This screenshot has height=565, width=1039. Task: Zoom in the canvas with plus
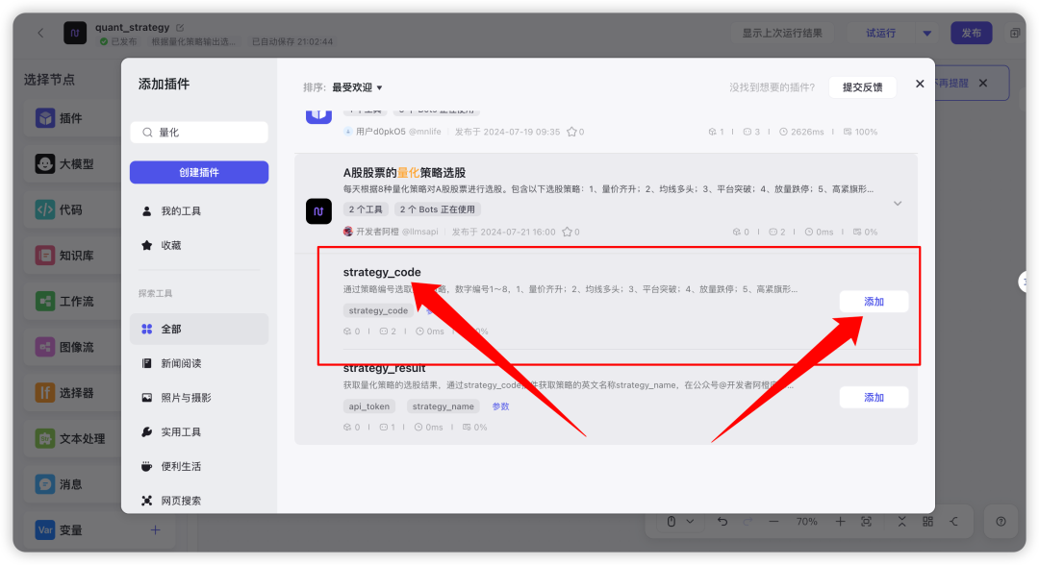click(840, 522)
